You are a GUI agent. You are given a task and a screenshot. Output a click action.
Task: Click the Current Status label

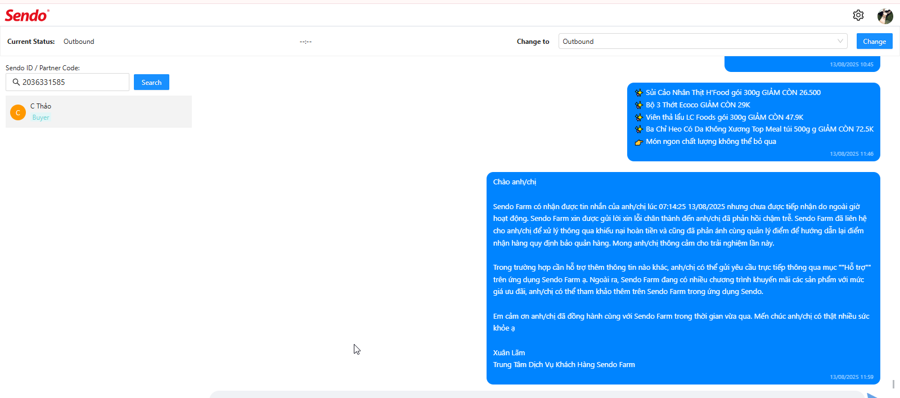pos(31,42)
